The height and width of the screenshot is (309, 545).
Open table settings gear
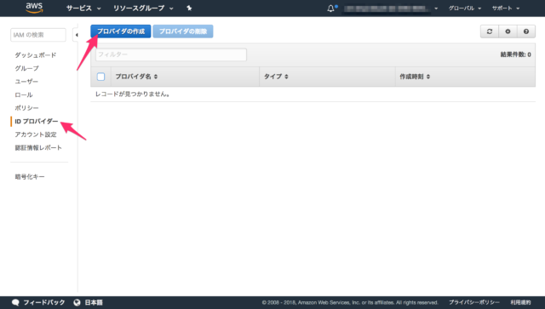click(x=508, y=31)
